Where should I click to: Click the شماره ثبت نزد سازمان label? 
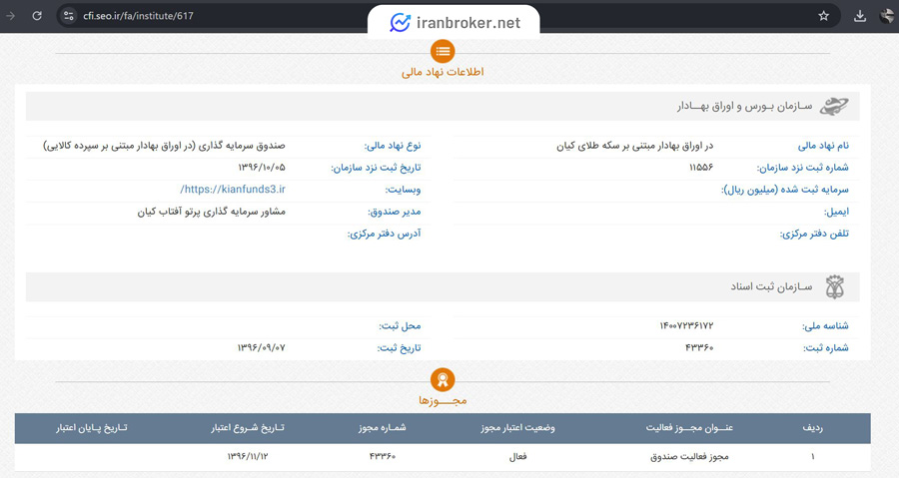pyautogui.click(x=803, y=168)
